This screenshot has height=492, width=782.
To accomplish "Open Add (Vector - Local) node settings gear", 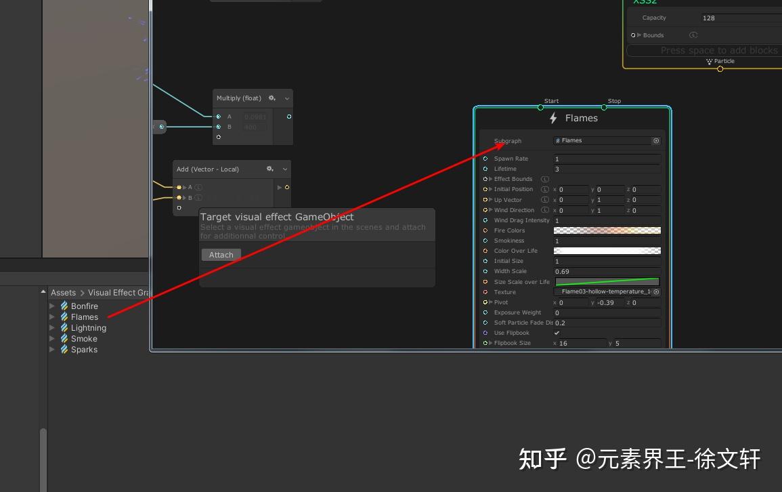I will point(270,169).
